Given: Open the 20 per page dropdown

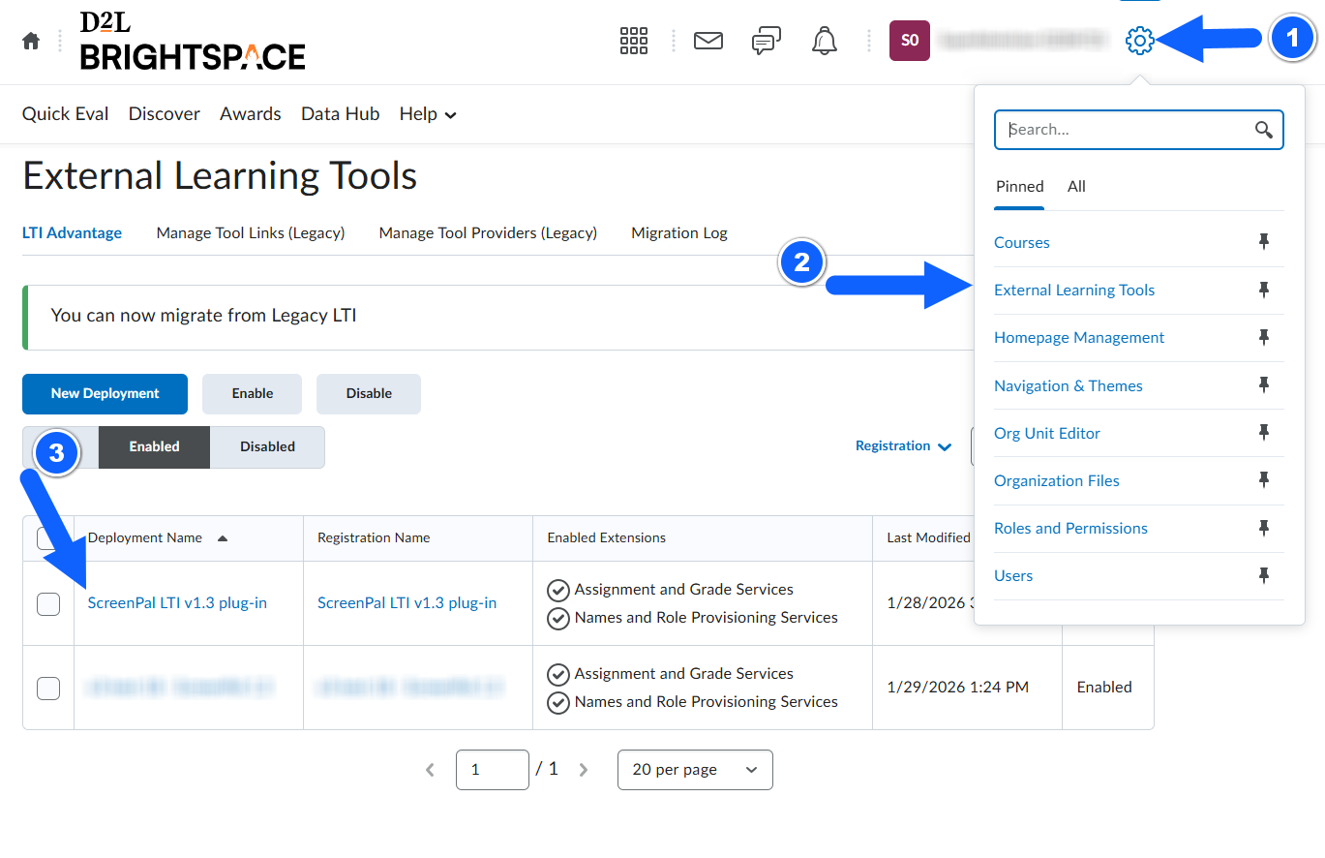Looking at the screenshot, I should (x=694, y=770).
